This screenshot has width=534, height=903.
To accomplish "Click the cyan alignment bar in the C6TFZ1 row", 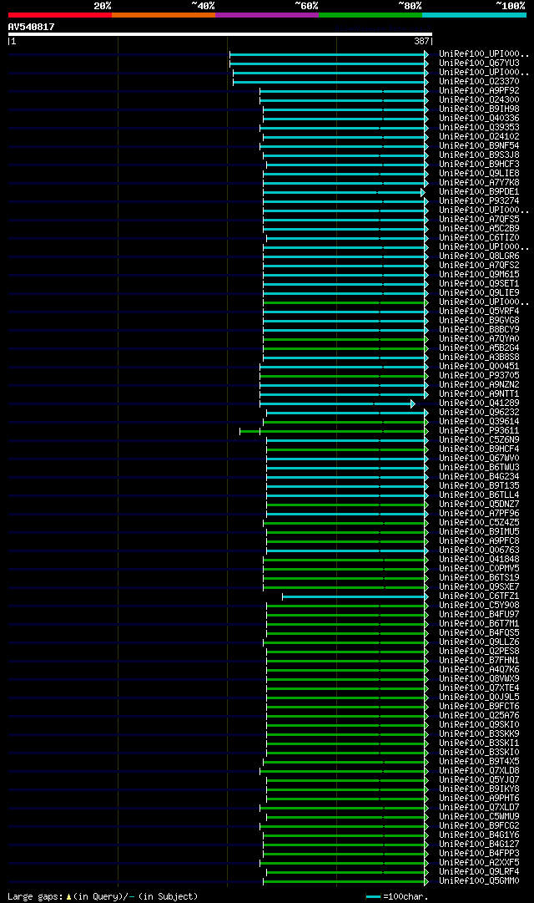I will [355, 596].
